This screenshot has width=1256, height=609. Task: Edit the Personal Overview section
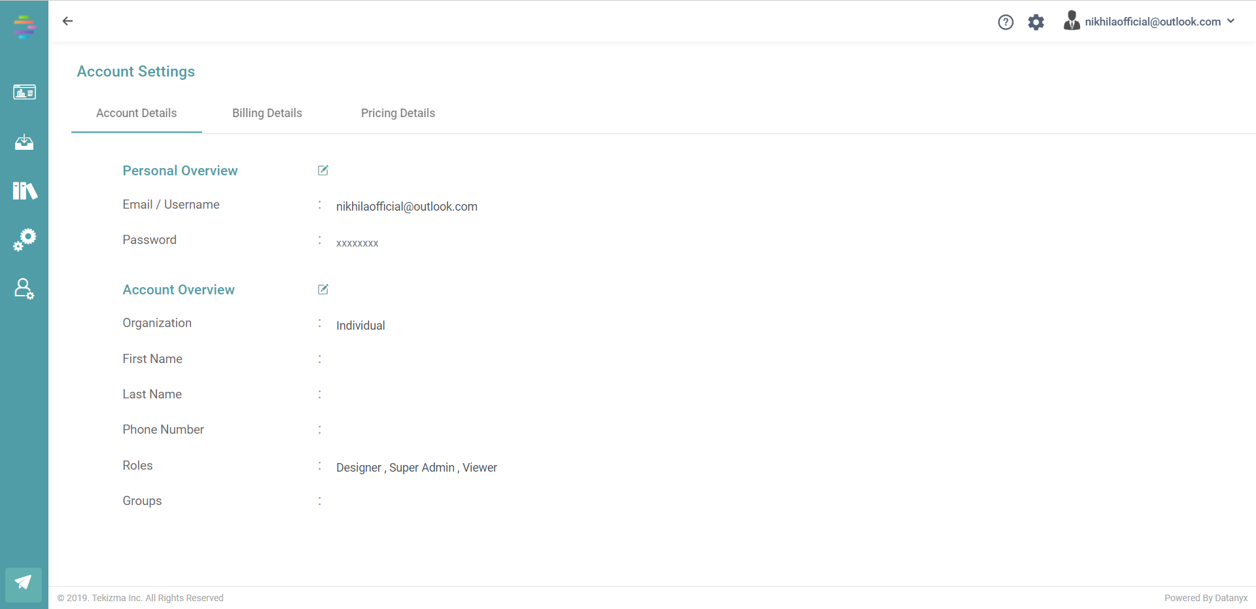(x=323, y=171)
